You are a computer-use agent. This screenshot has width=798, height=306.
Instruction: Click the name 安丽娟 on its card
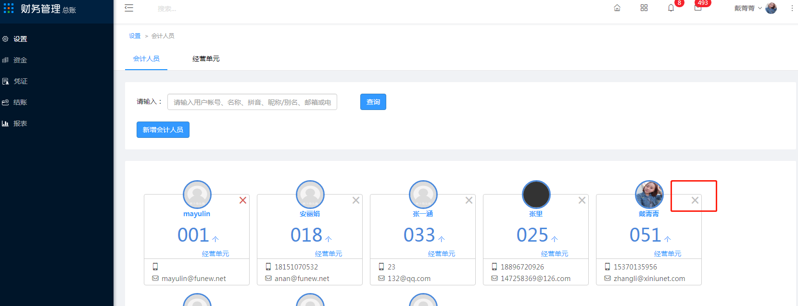pyautogui.click(x=310, y=214)
